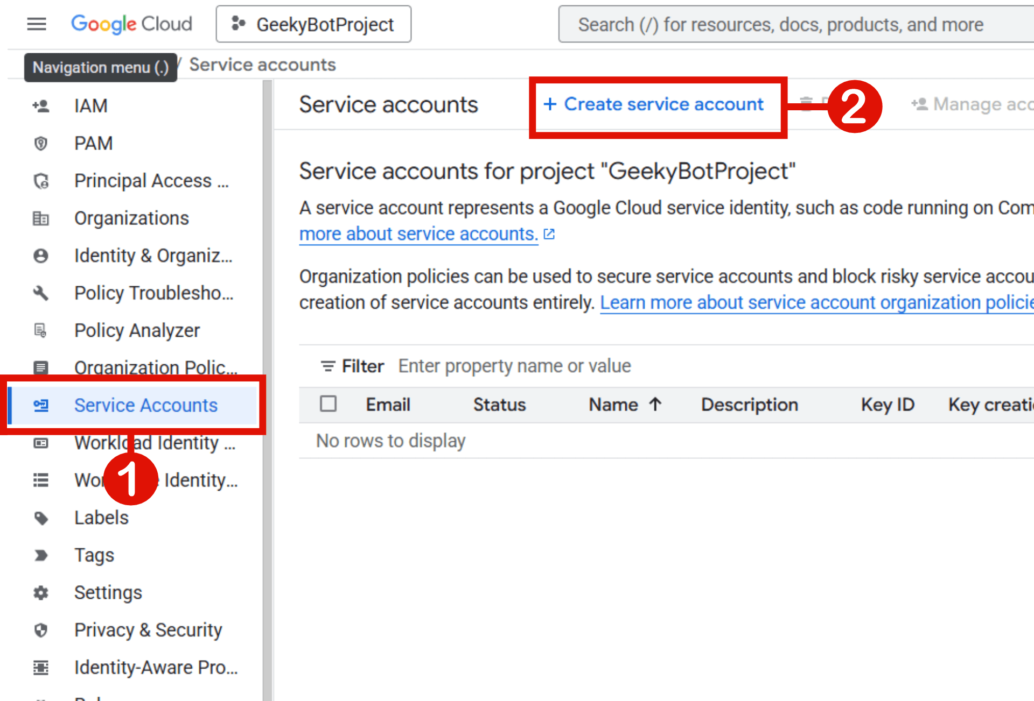Open Learn more about organization policies link

[817, 302]
